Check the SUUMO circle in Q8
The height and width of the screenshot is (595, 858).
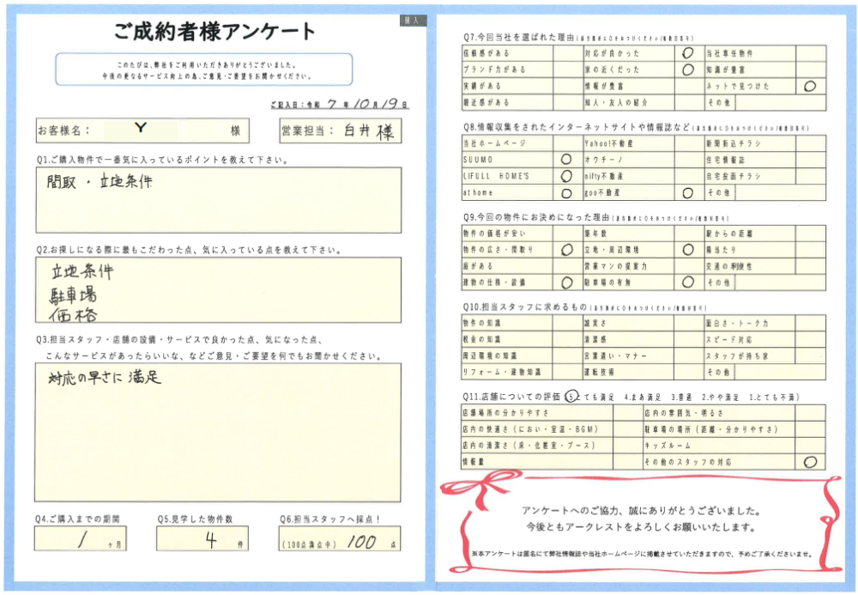(565, 159)
